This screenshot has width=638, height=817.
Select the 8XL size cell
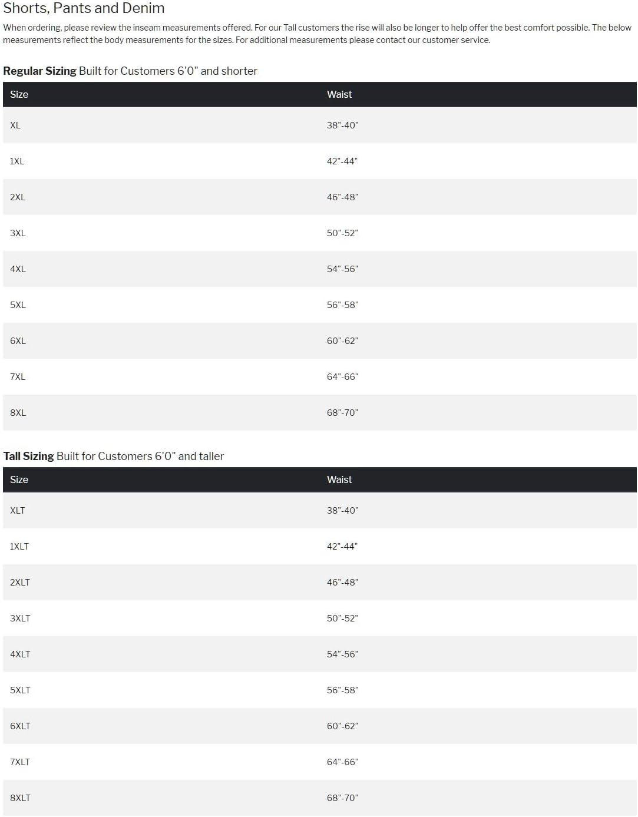click(x=18, y=413)
